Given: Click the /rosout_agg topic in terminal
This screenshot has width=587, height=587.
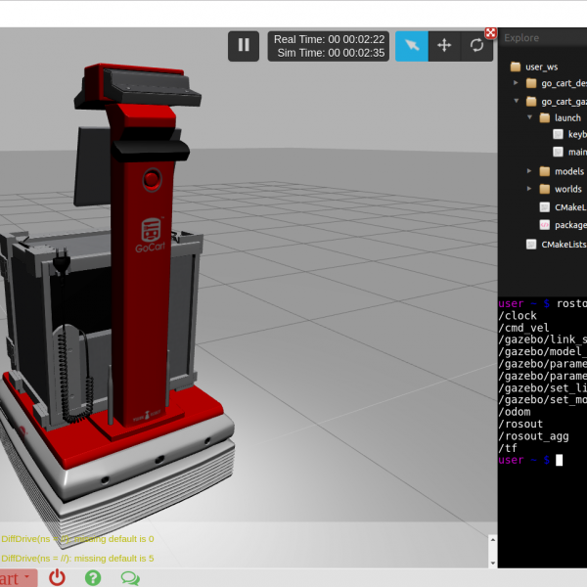Looking at the screenshot, I should point(533,436).
